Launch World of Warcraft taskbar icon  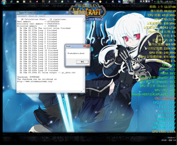click(30, 2)
